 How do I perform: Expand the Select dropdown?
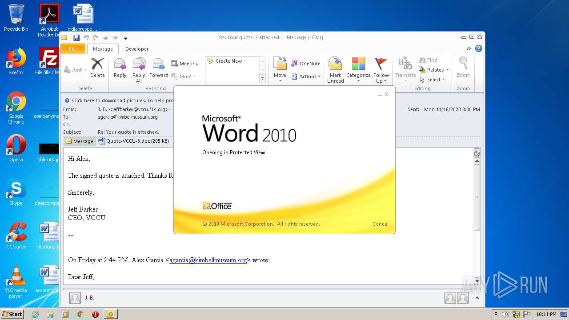(x=432, y=80)
